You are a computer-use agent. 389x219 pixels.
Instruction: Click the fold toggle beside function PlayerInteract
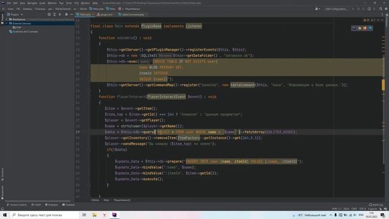point(89,97)
